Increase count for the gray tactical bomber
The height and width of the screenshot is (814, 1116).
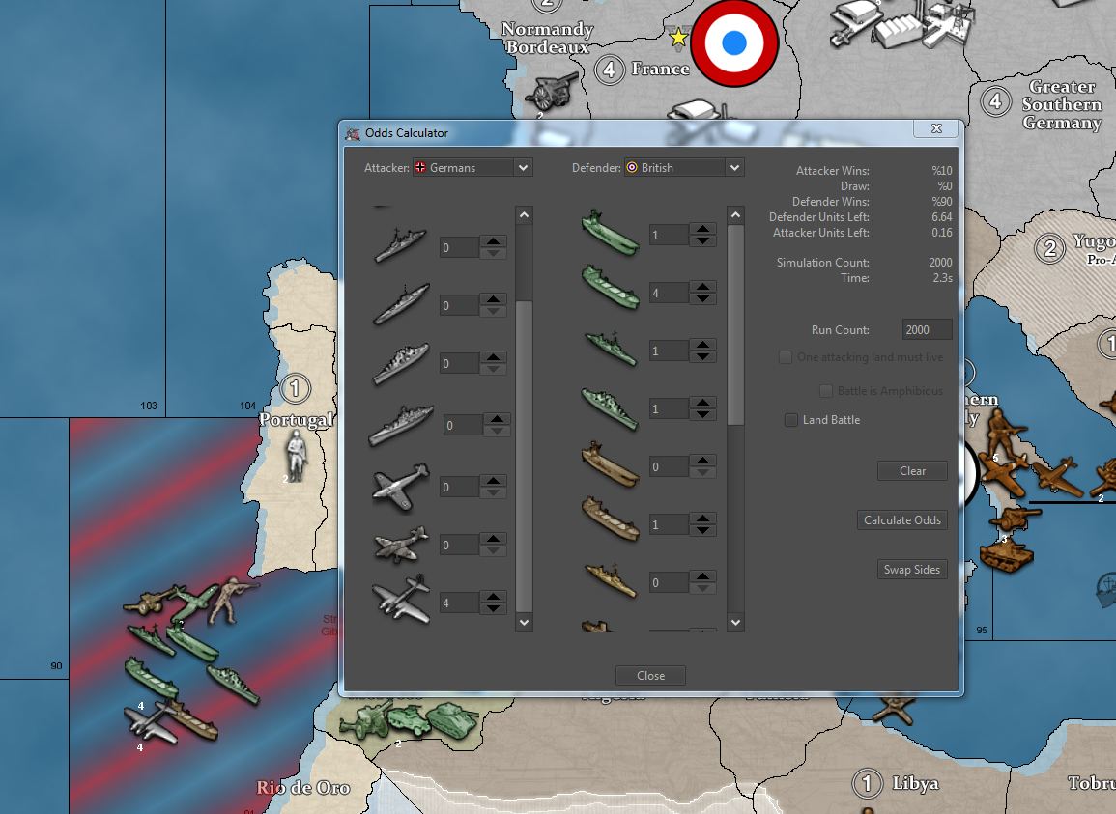click(x=493, y=539)
